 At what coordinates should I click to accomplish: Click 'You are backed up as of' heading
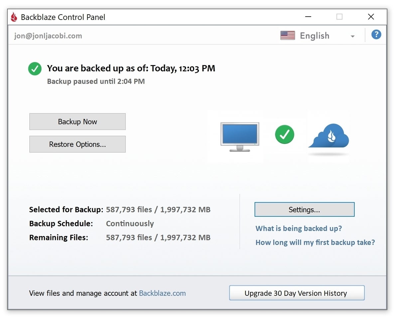click(131, 68)
